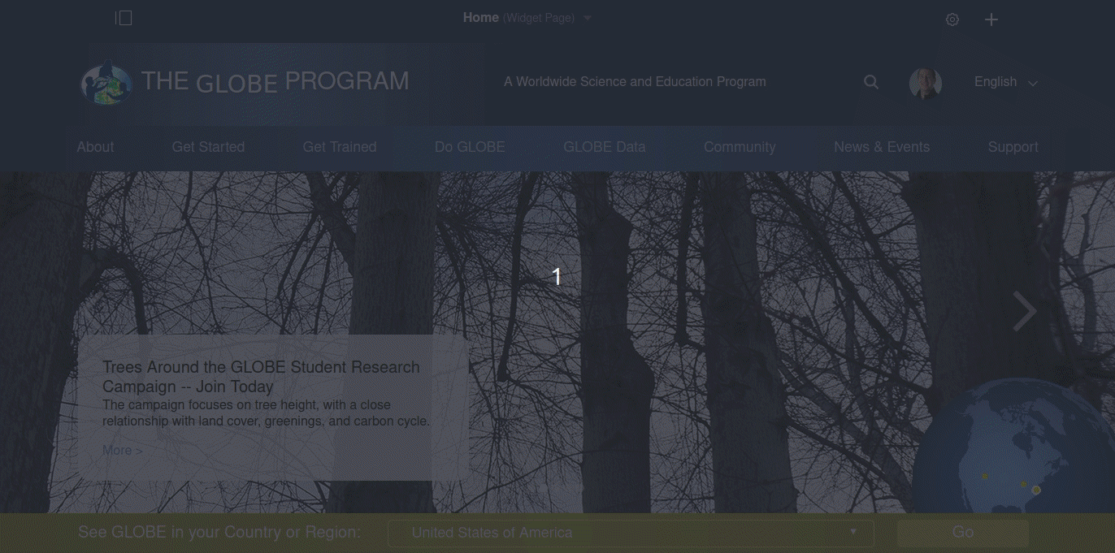
Task: Open the English language dropdown
Action: (1006, 82)
